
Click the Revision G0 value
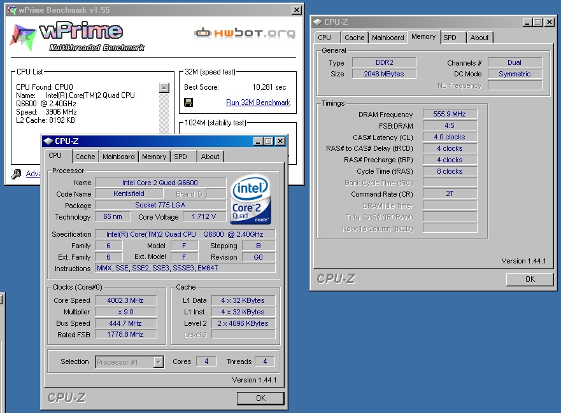click(x=259, y=257)
